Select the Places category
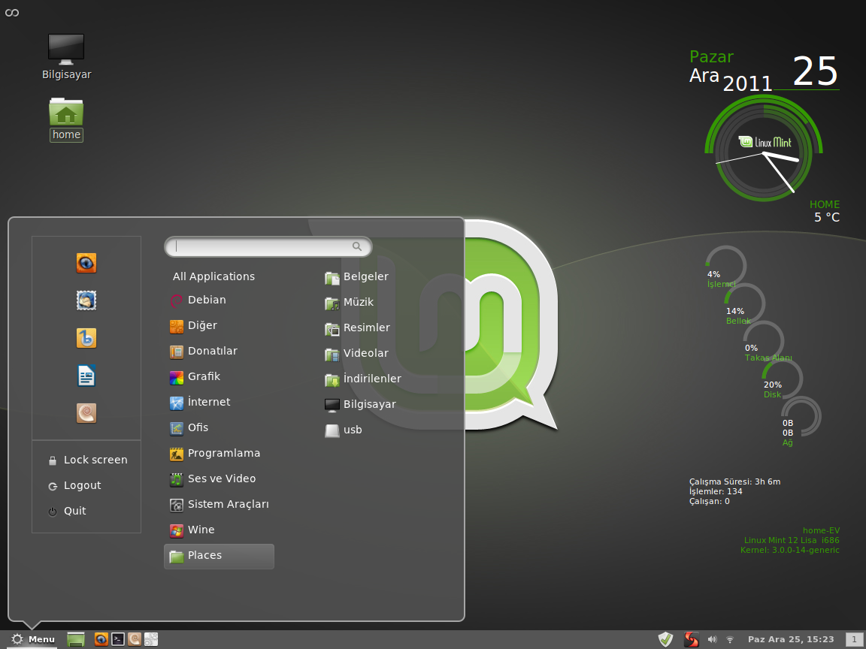Image resolution: width=866 pixels, height=649 pixels. tap(220, 557)
